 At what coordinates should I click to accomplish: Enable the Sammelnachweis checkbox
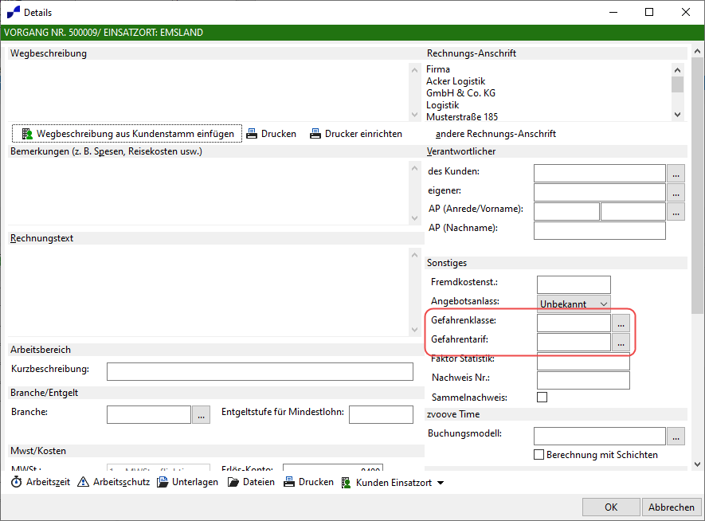[542, 397]
